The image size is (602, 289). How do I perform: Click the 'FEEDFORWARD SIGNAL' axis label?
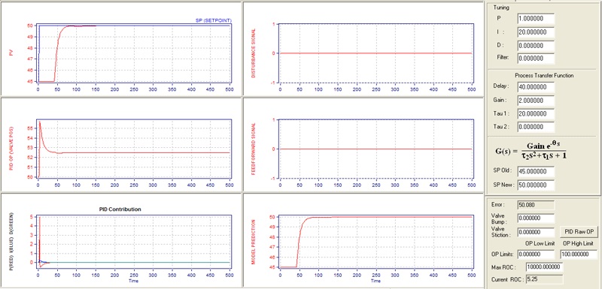coord(254,149)
